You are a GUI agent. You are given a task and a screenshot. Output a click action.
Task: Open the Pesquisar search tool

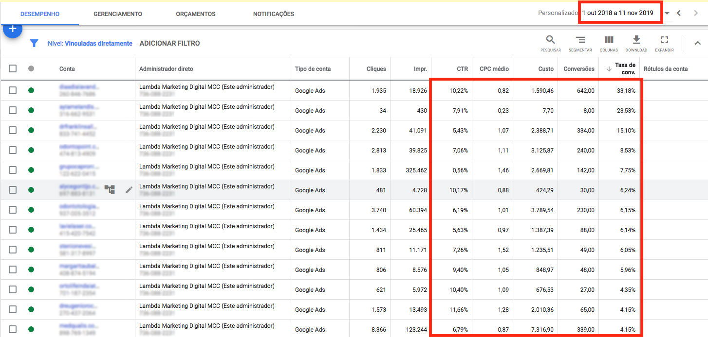pyautogui.click(x=550, y=43)
